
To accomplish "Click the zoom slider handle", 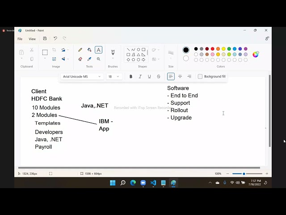I will [244, 174].
